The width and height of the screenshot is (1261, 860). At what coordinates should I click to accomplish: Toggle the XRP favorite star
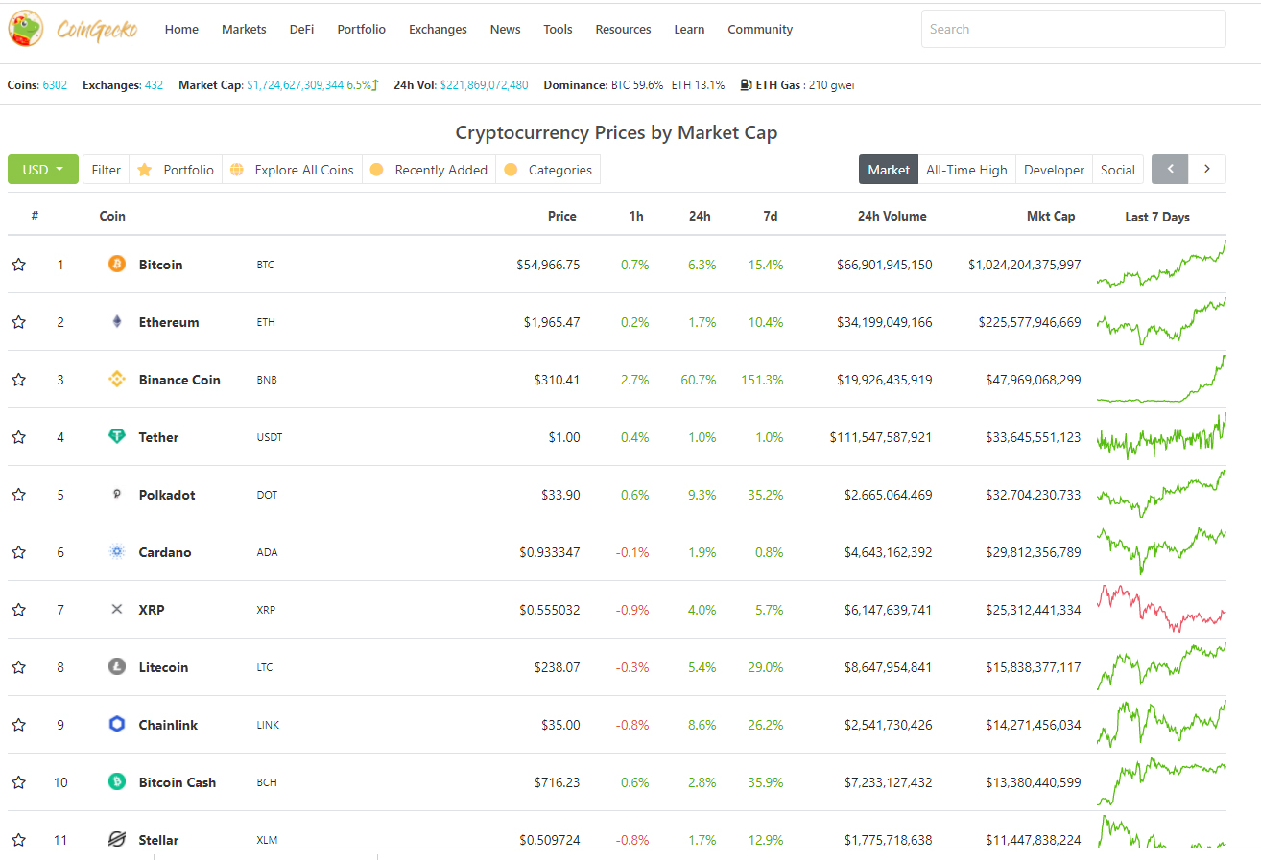18,610
